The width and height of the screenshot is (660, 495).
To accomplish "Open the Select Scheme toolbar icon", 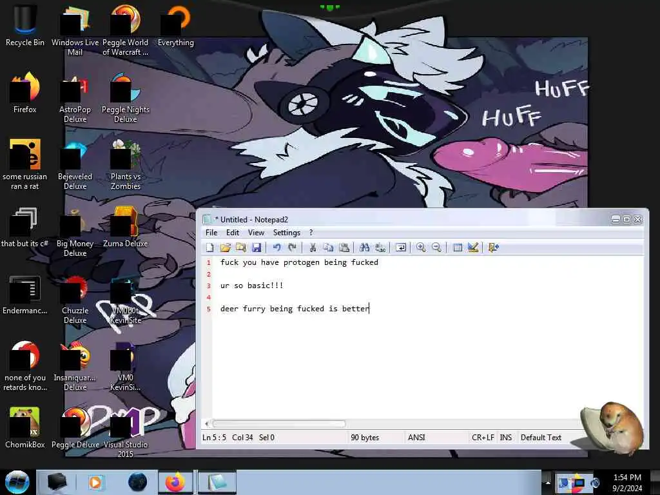I will [458, 247].
